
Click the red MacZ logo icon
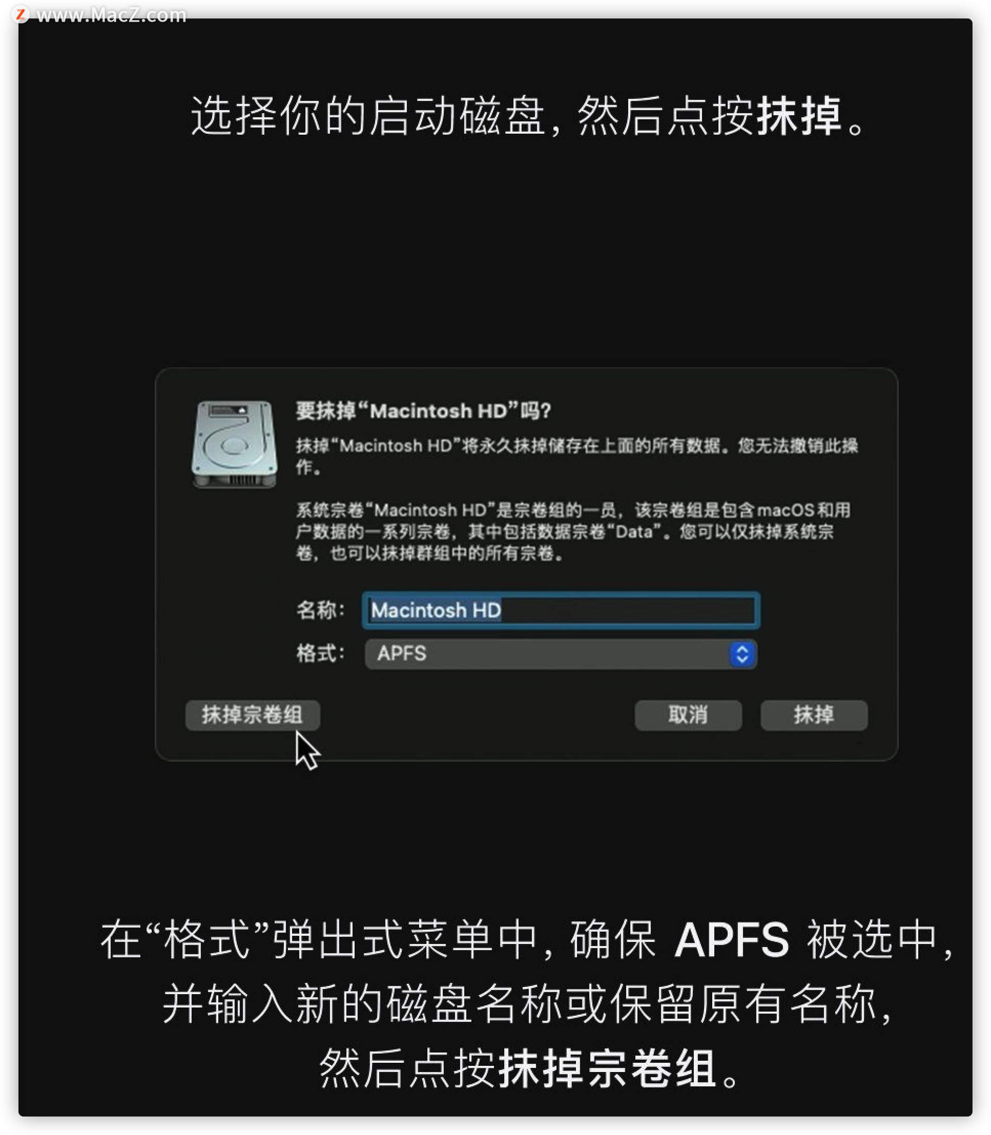pos(21,14)
